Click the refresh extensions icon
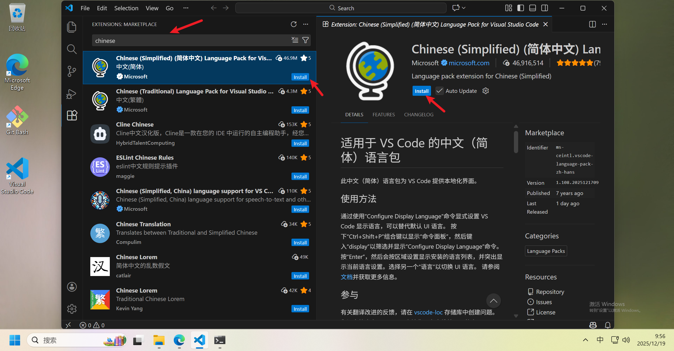674x351 pixels. (294, 24)
